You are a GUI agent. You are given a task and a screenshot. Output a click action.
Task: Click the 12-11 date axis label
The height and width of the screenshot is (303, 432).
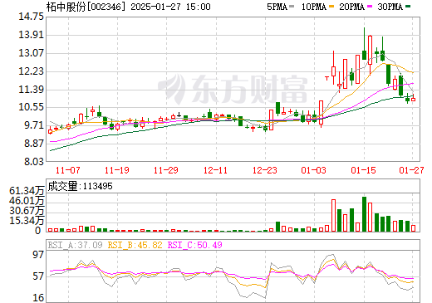[x=215, y=170]
